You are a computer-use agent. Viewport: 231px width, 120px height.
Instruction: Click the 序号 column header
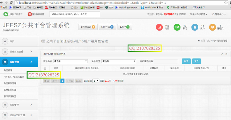(56, 68)
